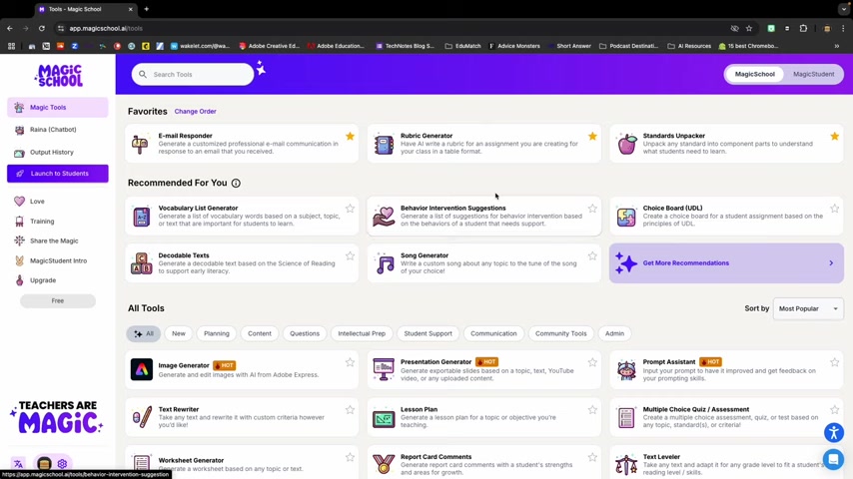Screen dimensions: 853x479
Task: Open the E-mail Responder mailbox icon
Action: pyautogui.click(x=141, y=144)
